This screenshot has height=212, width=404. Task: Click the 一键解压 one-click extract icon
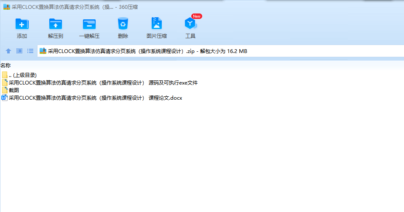[89, 24]
